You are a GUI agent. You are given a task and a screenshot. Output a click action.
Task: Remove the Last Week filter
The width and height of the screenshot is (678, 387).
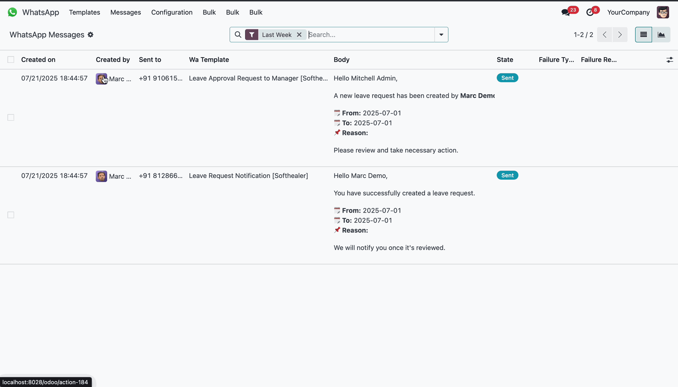pyautogui.click(x=299, y=35)
